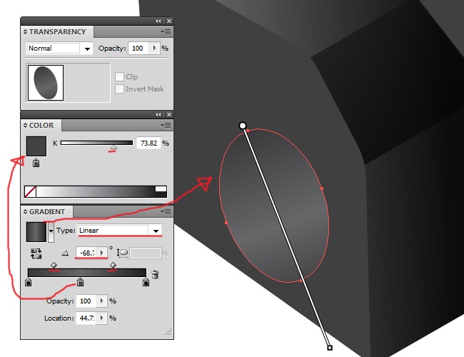Click the empty opacity mask area beside thumbnail
Screen dimensions: 464x357
pos(87,83)
